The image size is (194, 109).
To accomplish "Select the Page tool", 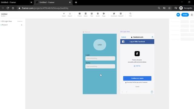I will (x=104, y=15).
